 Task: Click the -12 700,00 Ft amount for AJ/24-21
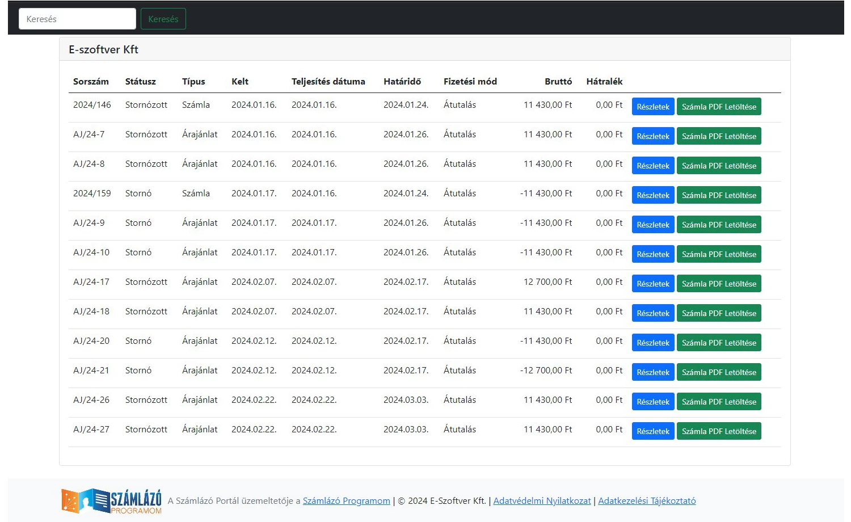tap(546, 371)
